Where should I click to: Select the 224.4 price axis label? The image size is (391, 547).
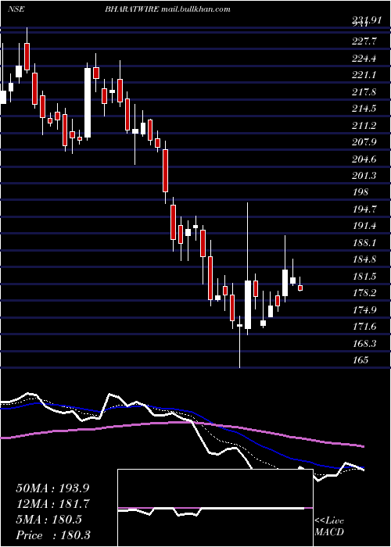click(364, 59)
